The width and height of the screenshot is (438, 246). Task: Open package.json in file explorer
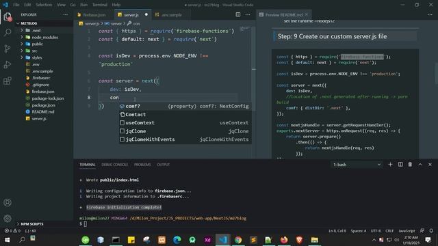pos(43,105)
